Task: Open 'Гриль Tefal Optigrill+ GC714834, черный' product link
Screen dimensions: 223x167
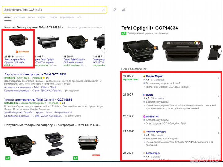Action: (x=74, y=61)
